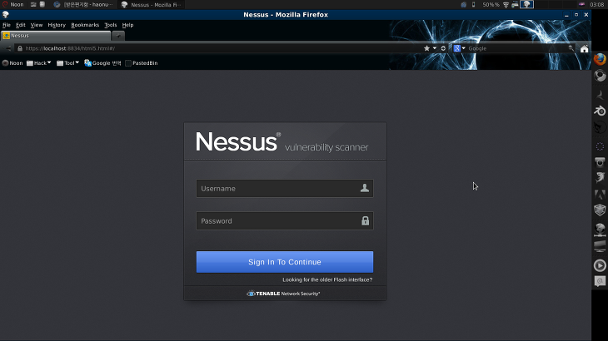
Task: Open the wifi network tray icon
Action: pos(506,5)
